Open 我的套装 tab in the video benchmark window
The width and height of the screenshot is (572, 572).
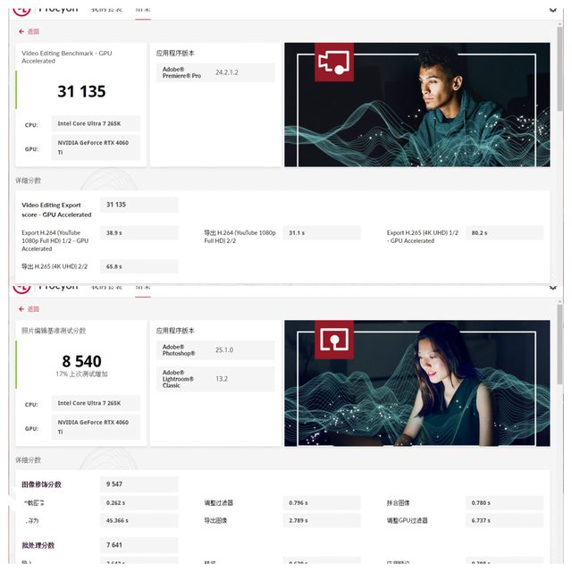coord(106,10)
